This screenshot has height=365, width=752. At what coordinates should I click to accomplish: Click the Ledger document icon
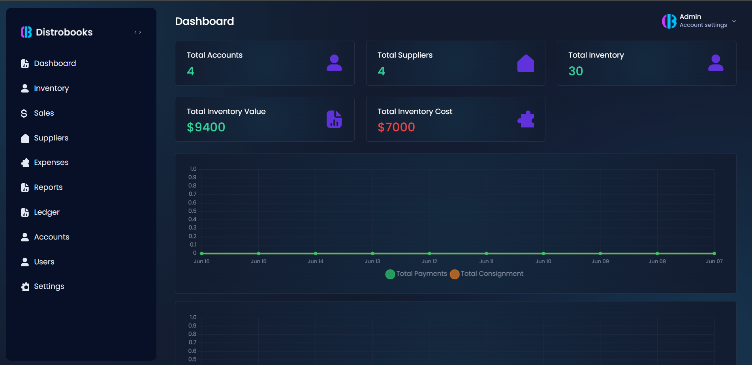pos(24,212)
